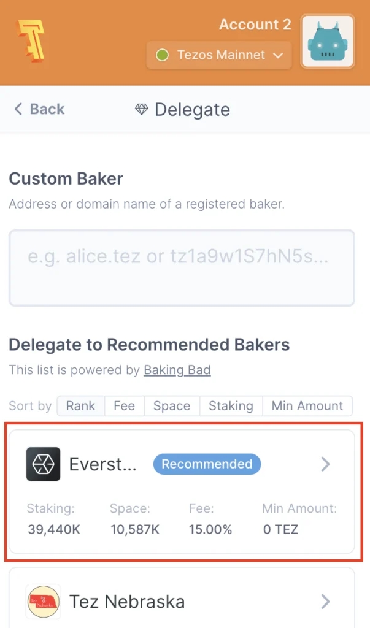Click the Everstake baker logo
Viewport: 370px width, 628px height.
tap(44, 464)
